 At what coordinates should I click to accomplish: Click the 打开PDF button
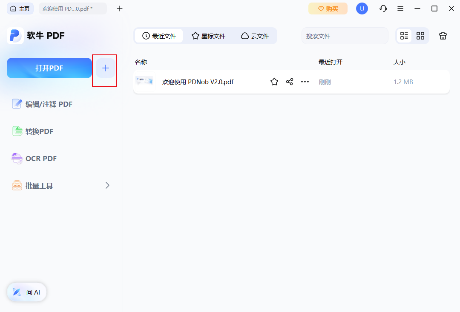(x=49, y=68)
